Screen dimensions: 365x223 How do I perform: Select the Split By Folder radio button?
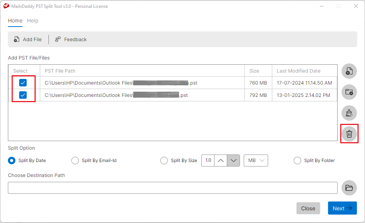[x=297, y=161]
